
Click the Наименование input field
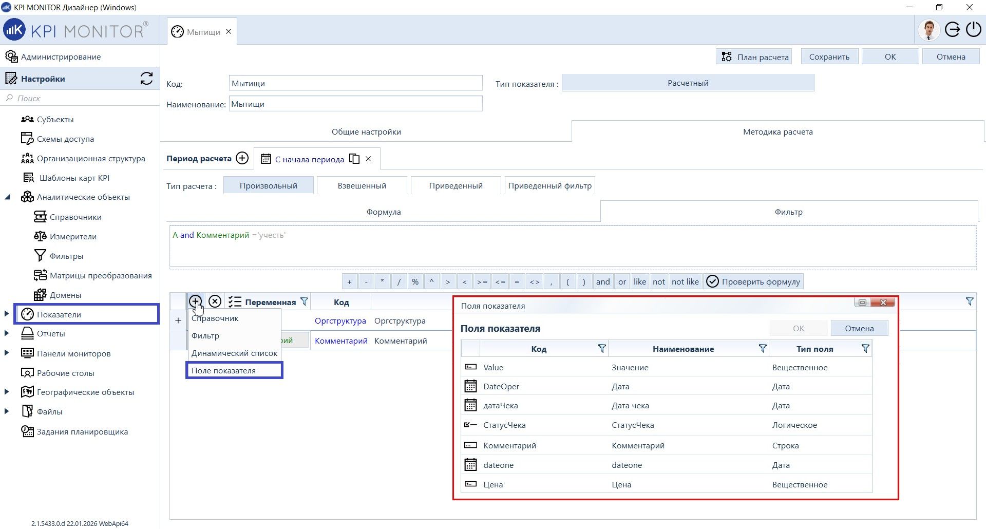[356, 104]
